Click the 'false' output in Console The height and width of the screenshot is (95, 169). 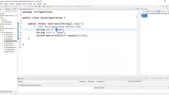pyautogui.click(x=144, y=16)
